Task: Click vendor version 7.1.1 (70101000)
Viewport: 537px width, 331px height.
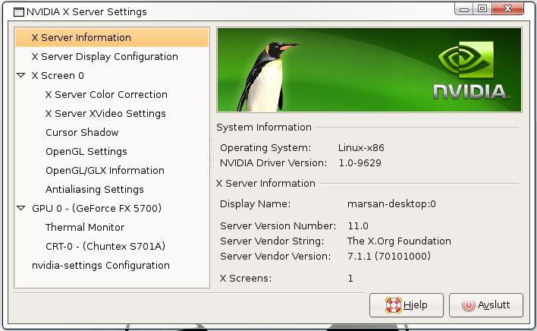Action: (389, 256)
